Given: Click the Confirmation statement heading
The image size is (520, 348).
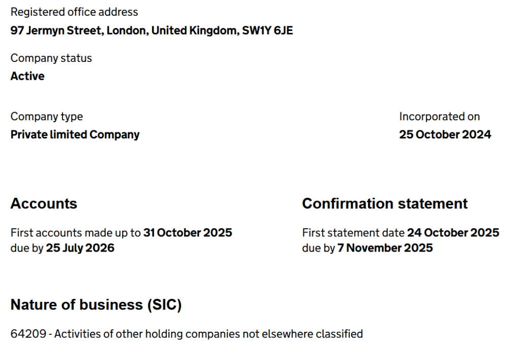Looking at the screenshot, I should tap(385, 203).
